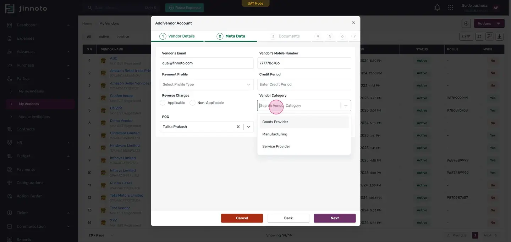Image resolution: width=511 pixels, height=242 pixels.
Task: Open the search filter tool in vendor list
Action: (466, 36)
